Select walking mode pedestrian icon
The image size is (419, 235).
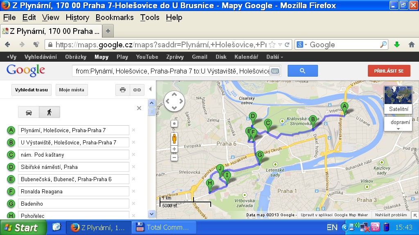(50, 112)
